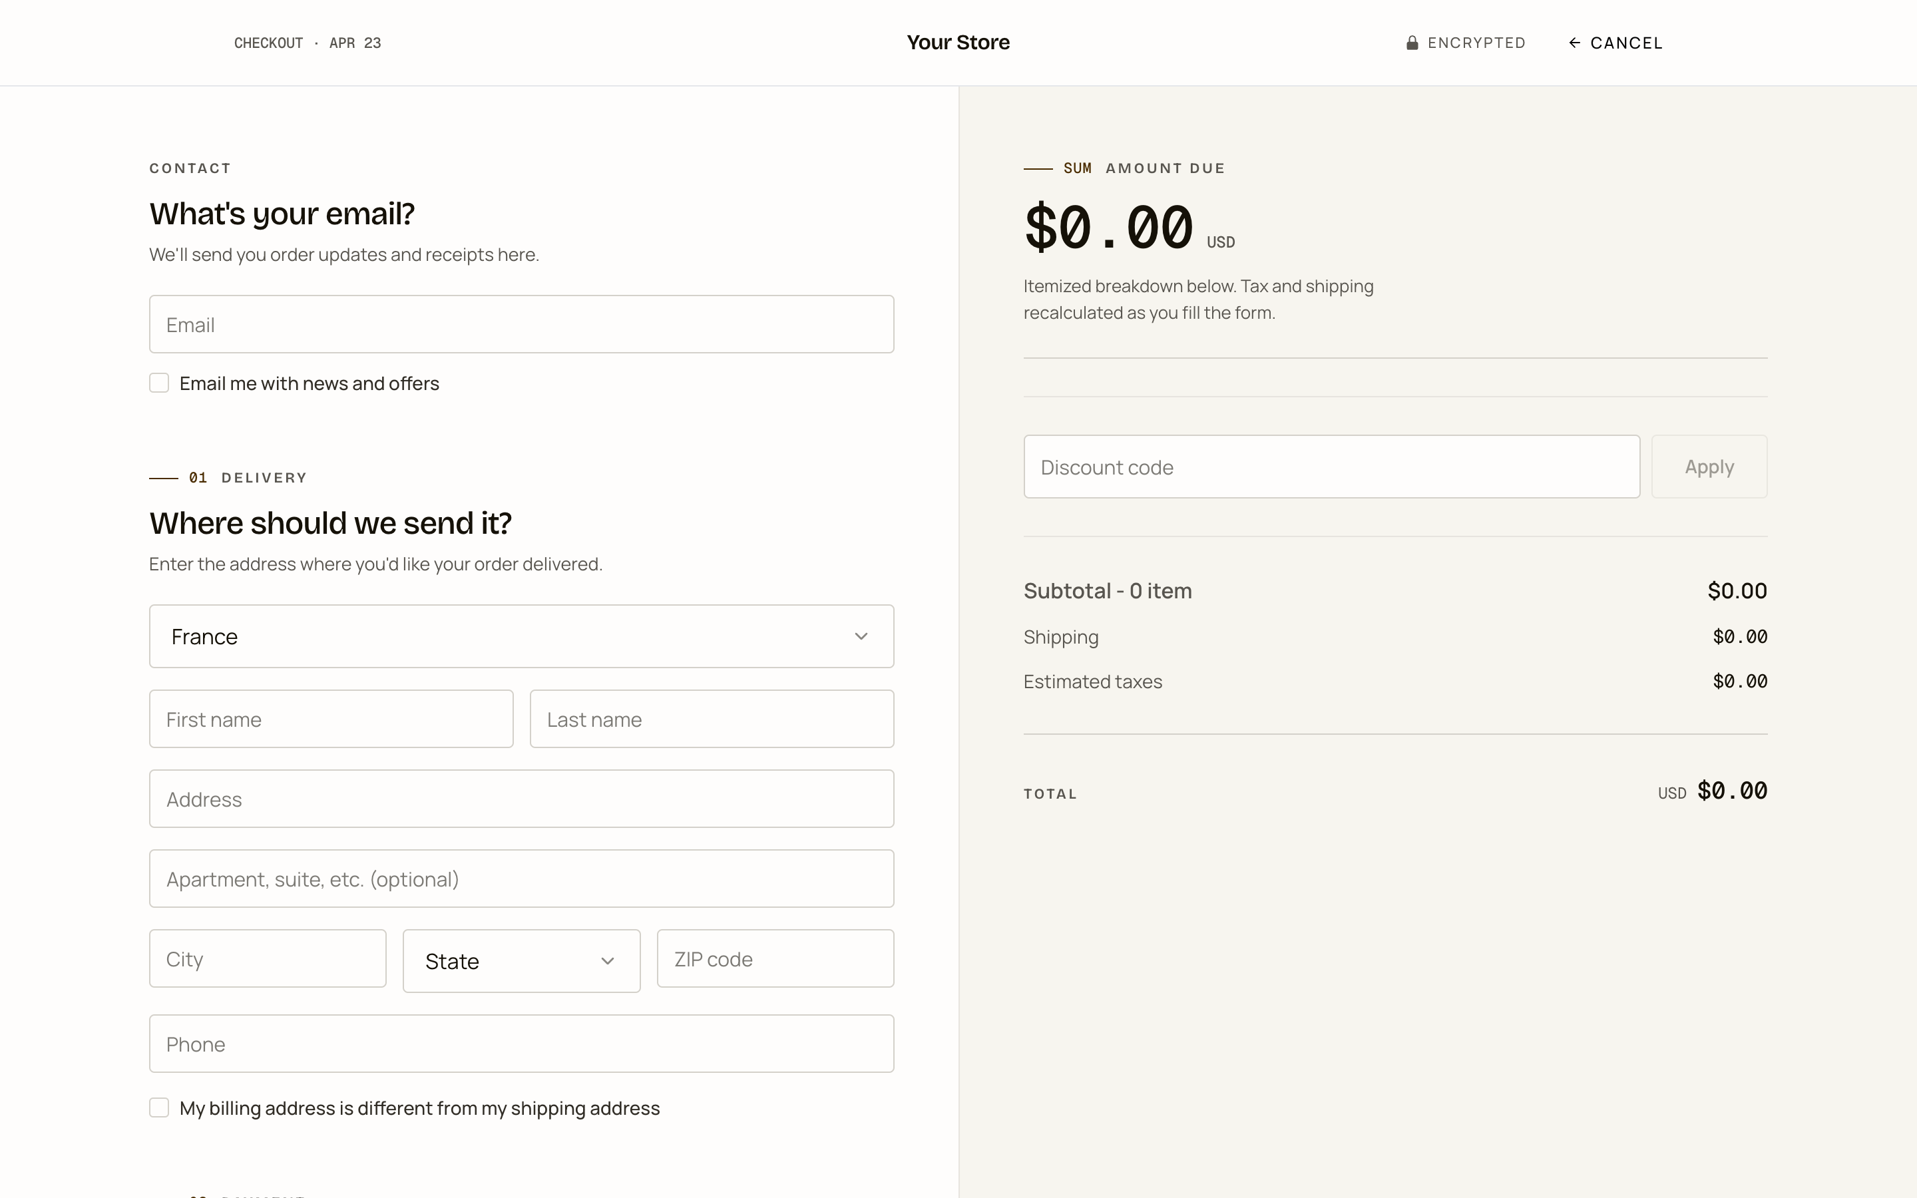Click the France dropdown chevron icon
Image resolution: width=1917 pixels, height=1198 pixels.
[x=861, y=636]
